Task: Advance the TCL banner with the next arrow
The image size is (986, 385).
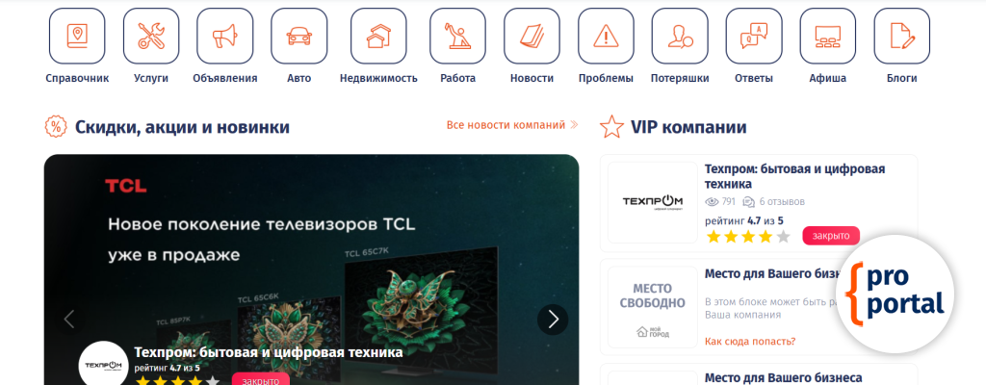Action: click(x=553, y=320)
